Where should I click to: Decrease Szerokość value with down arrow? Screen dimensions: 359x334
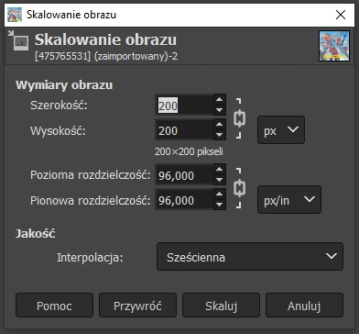(x=220, y=110)
